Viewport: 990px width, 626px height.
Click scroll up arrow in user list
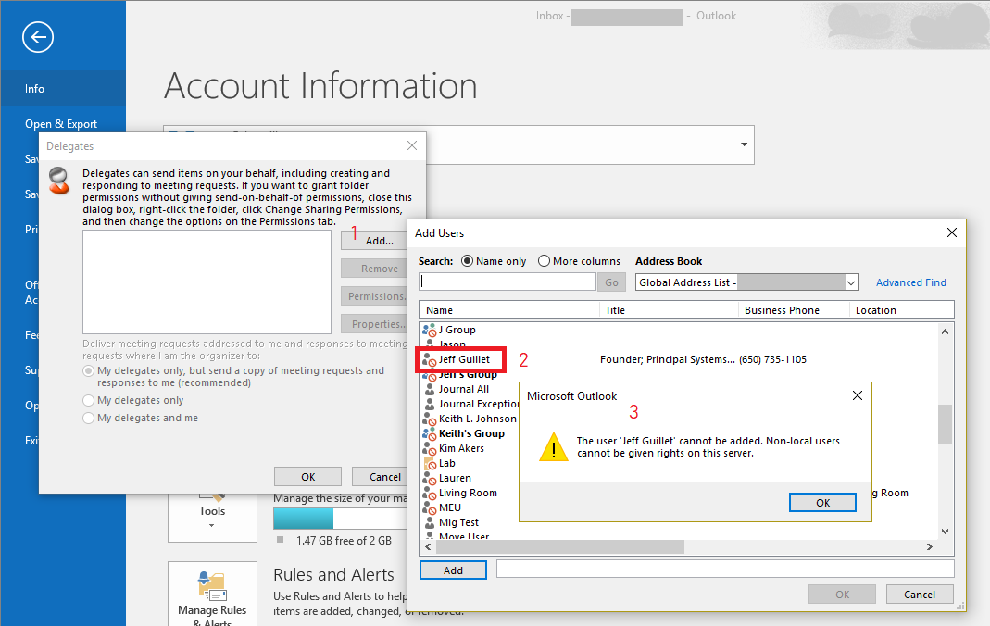pyautogui.click(x=946, y=332)
